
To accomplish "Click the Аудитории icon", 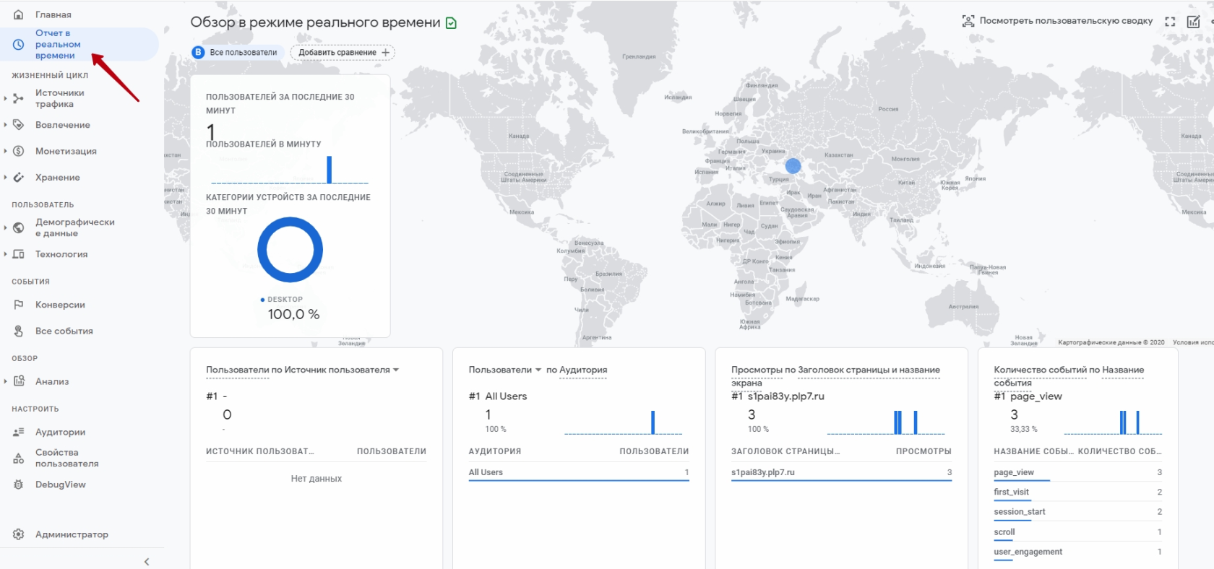I will tap(19, 432).
